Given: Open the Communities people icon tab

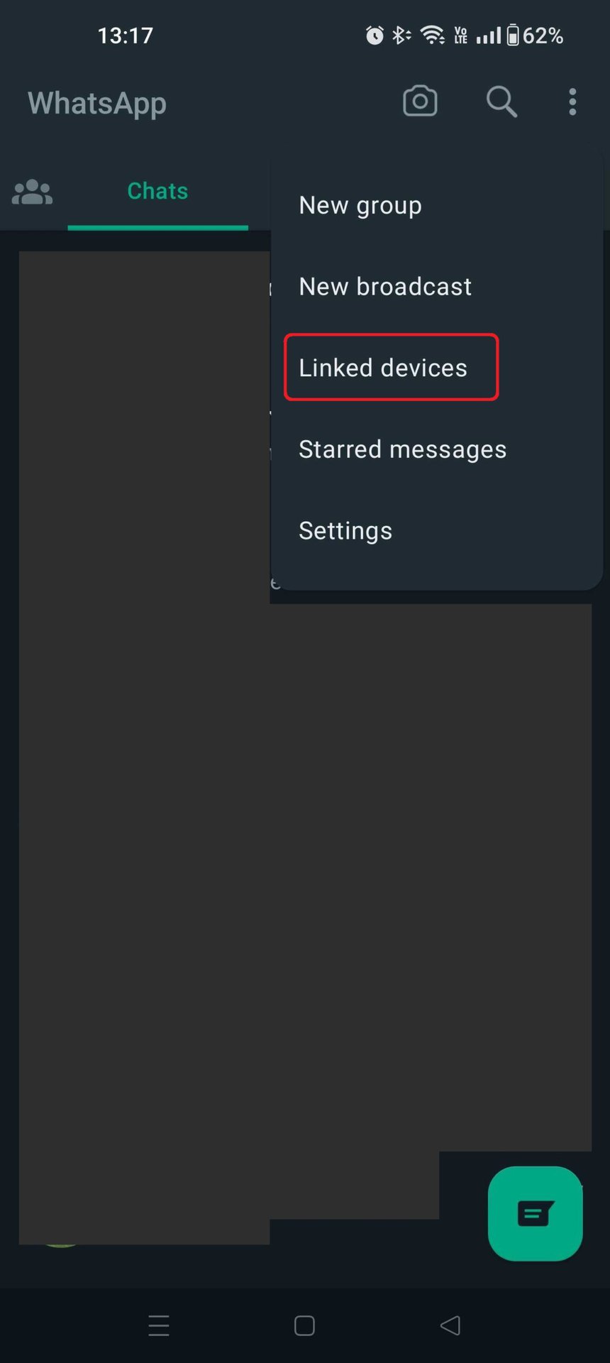Looking at the screenshot, I should point(32,192).
